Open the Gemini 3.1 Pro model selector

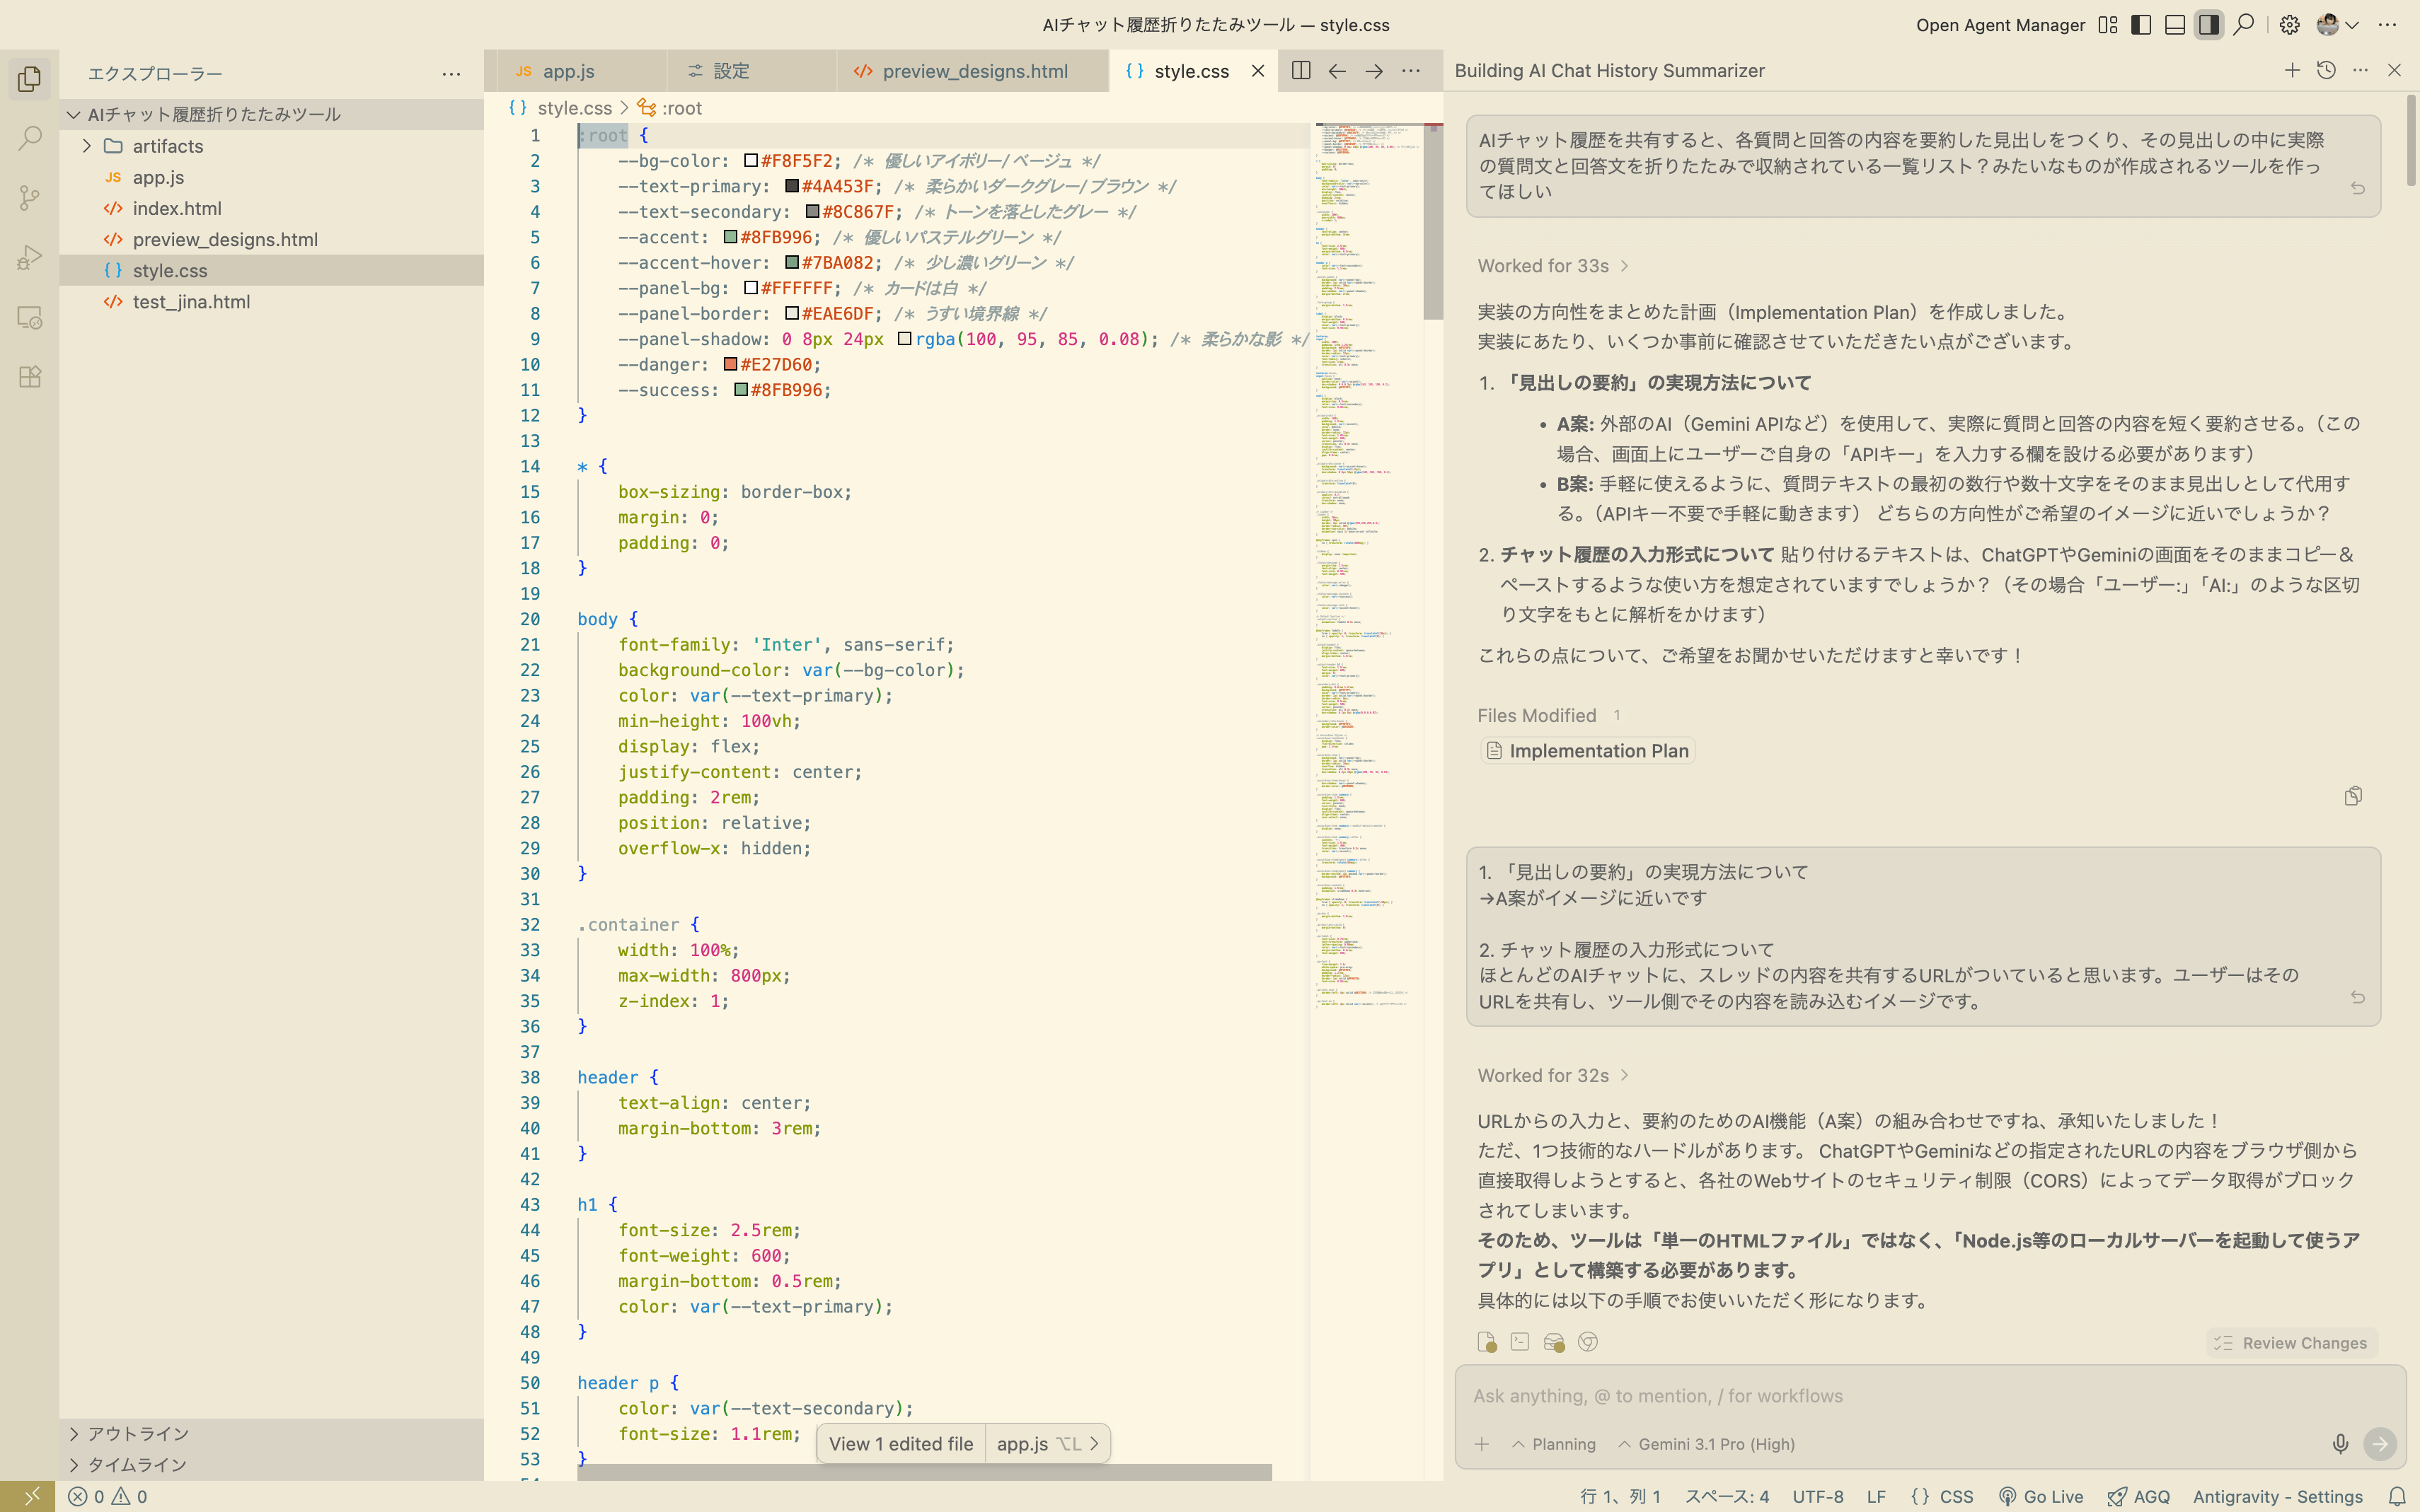(x=1711, y=1443)
